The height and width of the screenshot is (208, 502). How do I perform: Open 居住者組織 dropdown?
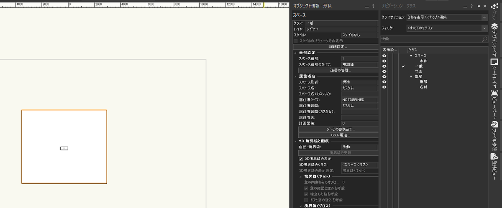[359, 106]
